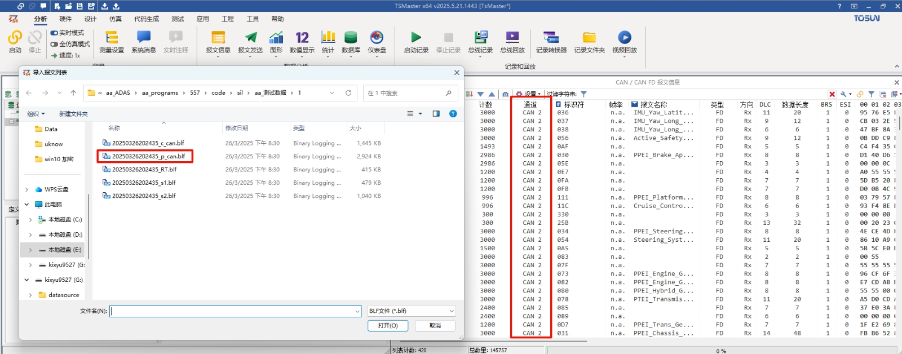Open the 仿真 simulation ribbon tab
The height and width of the screenshot is (354, 902).
[x=115, y=19]
